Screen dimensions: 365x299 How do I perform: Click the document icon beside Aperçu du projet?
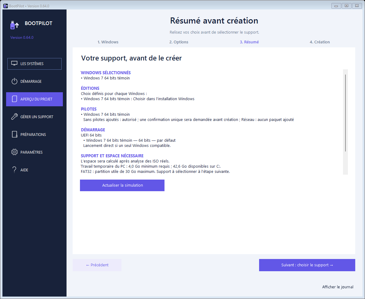[14, 99]
